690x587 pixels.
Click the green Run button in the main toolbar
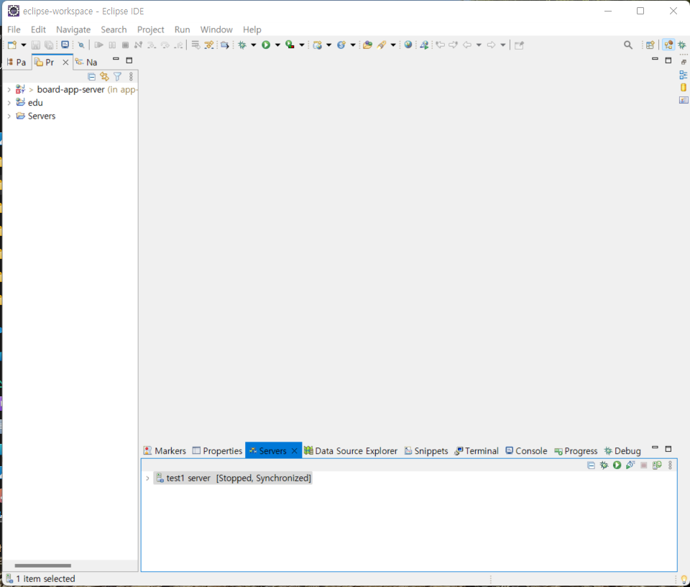[266, 45]
